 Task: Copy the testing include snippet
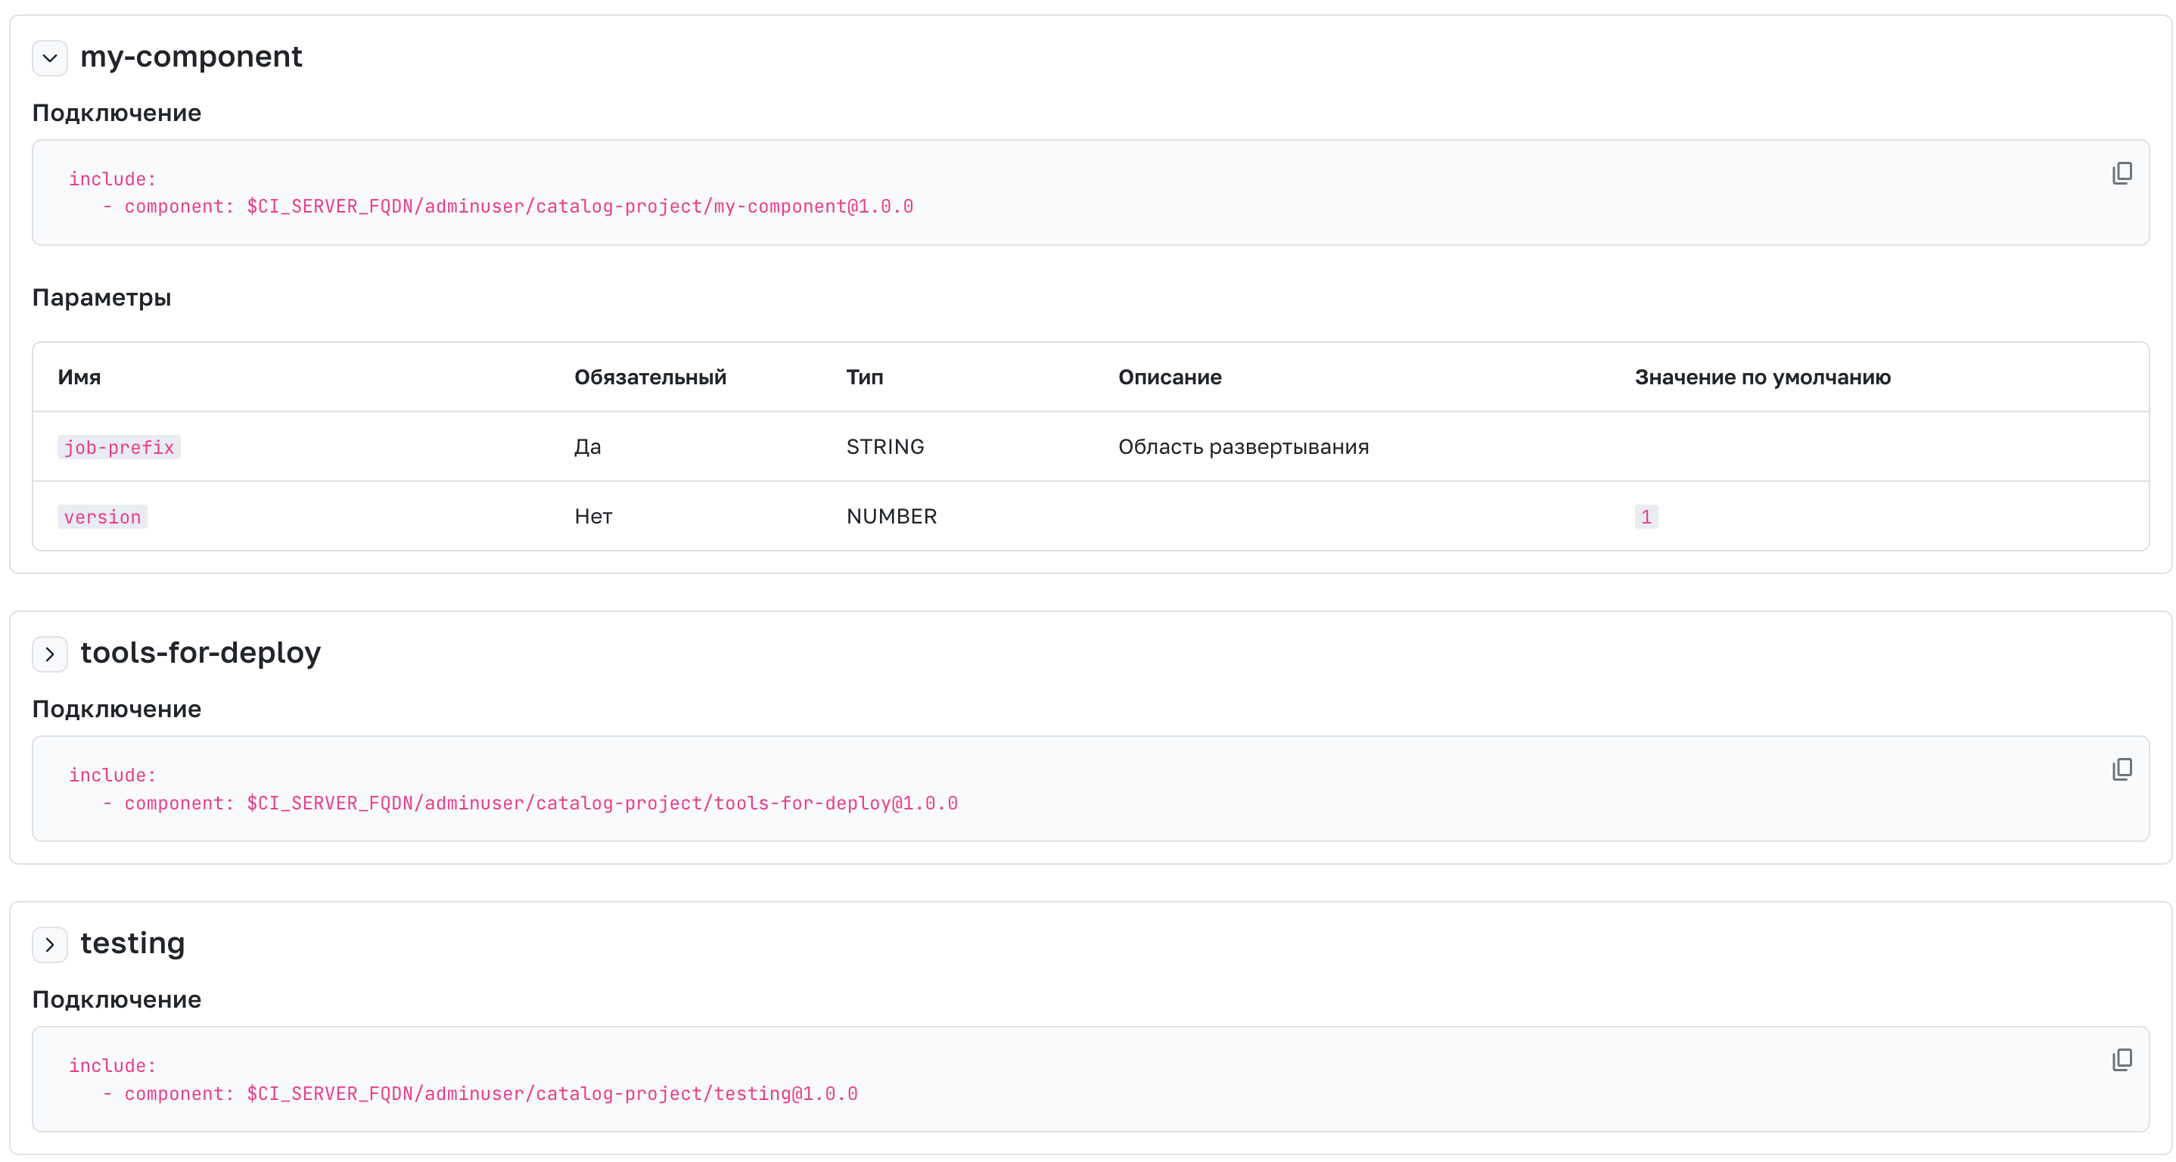pos(2121,1060)
